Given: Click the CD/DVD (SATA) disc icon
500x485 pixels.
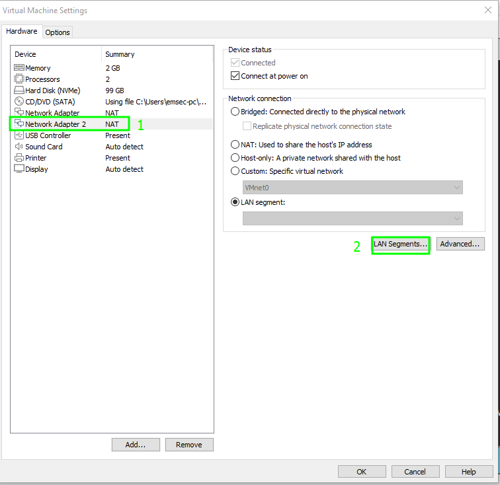Looking at the screenshot, I should [19, 102].
